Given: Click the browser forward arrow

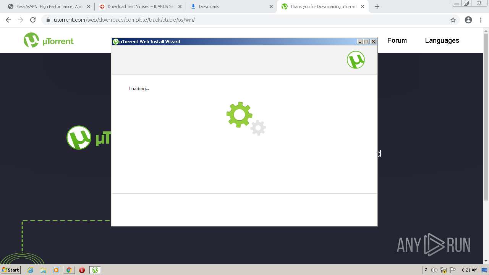Looking at the screenshot, I should tap(21, 20).
